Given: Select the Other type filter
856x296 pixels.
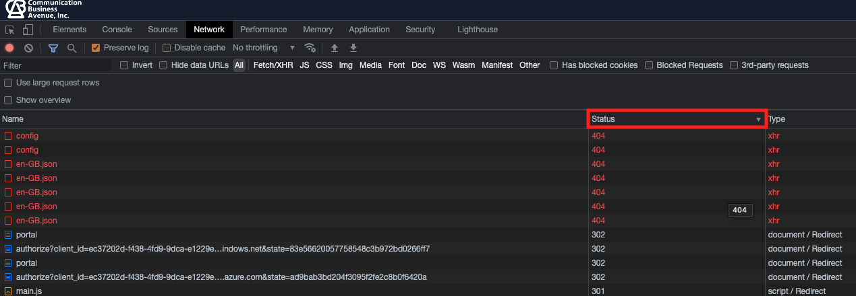Looking at the screenshot, I should coord(530,65).
